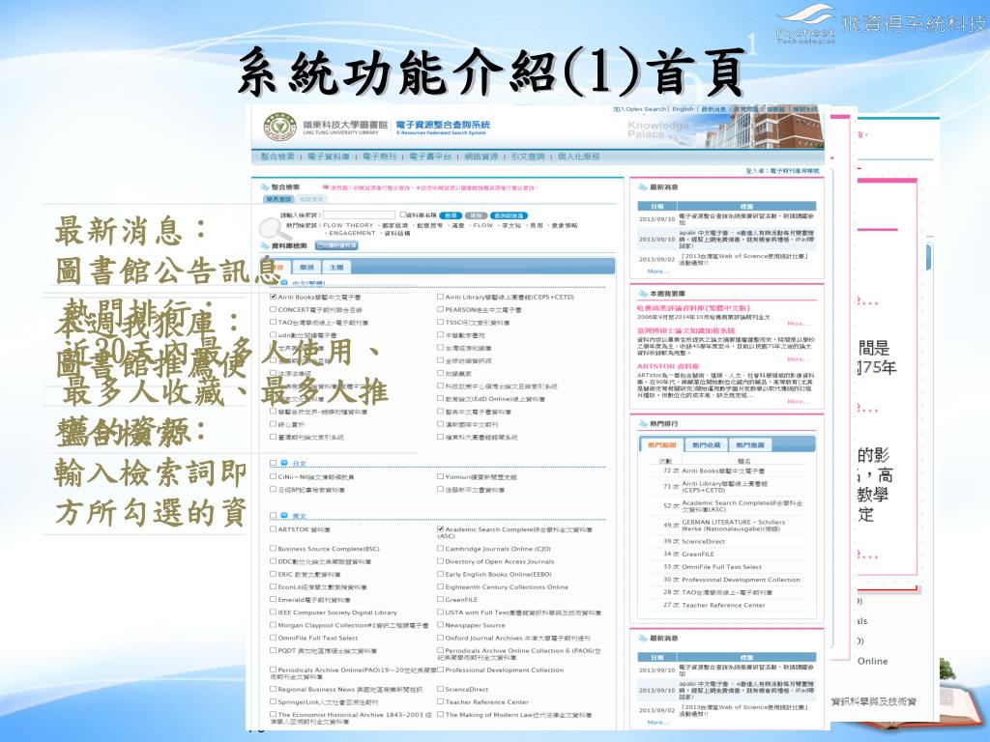Toggle the 資料庫名稱 checkbox
This screenshot has width=990, height=742.
[403, 215]
